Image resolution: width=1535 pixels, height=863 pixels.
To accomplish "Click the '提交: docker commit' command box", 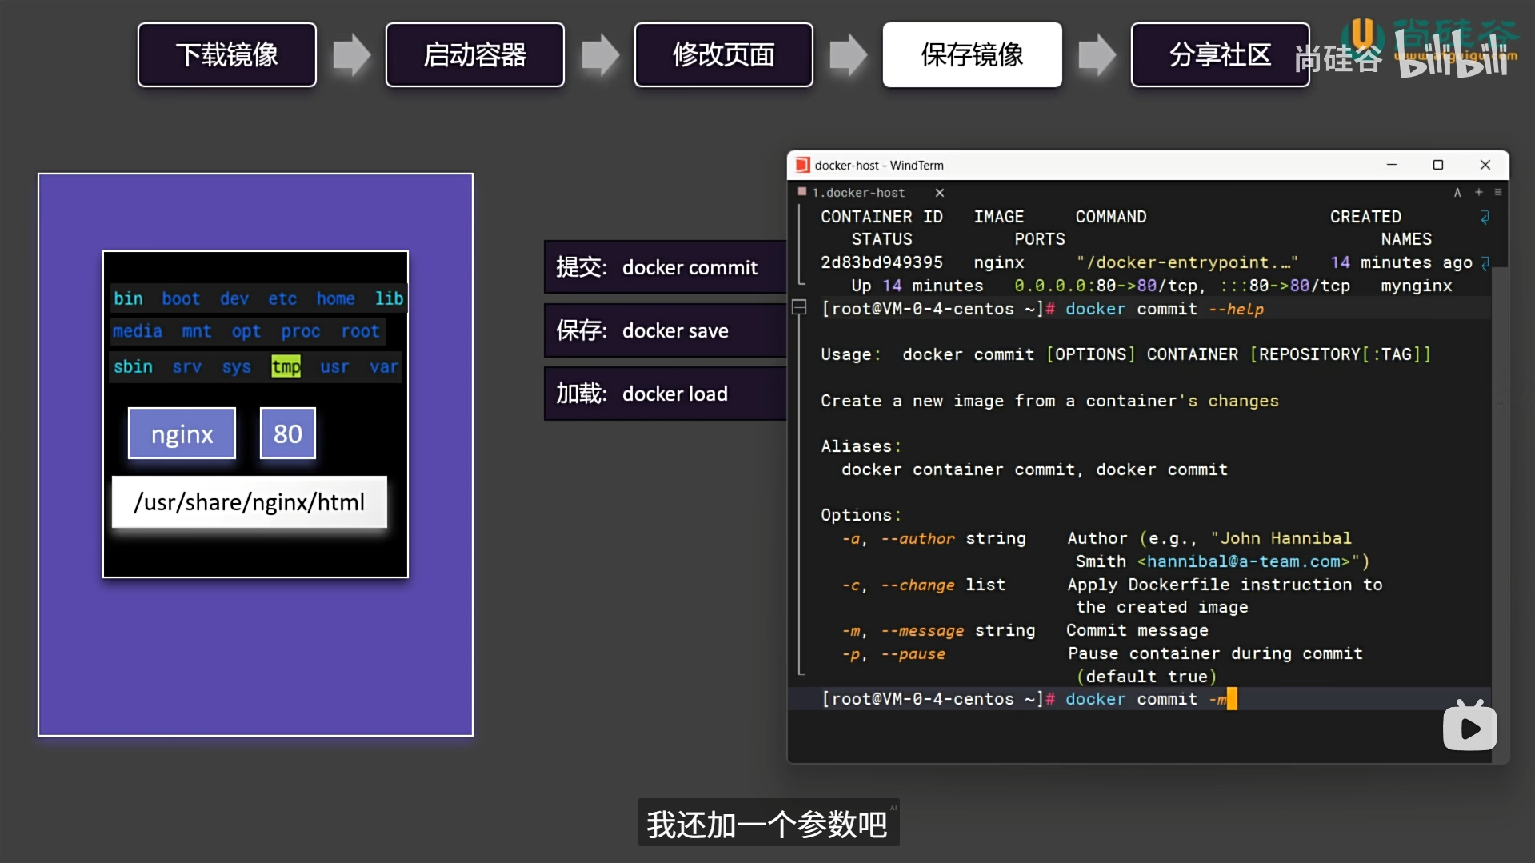I will click(666, 267).
